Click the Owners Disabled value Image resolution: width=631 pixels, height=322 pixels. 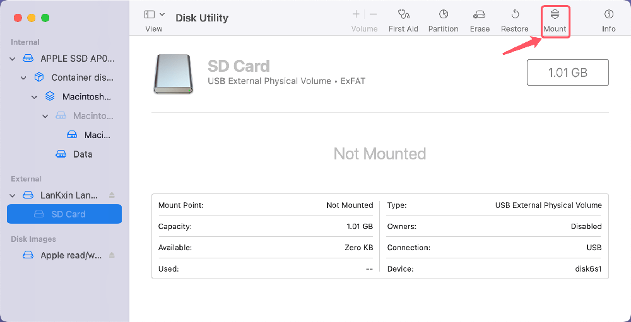(586, 226)
